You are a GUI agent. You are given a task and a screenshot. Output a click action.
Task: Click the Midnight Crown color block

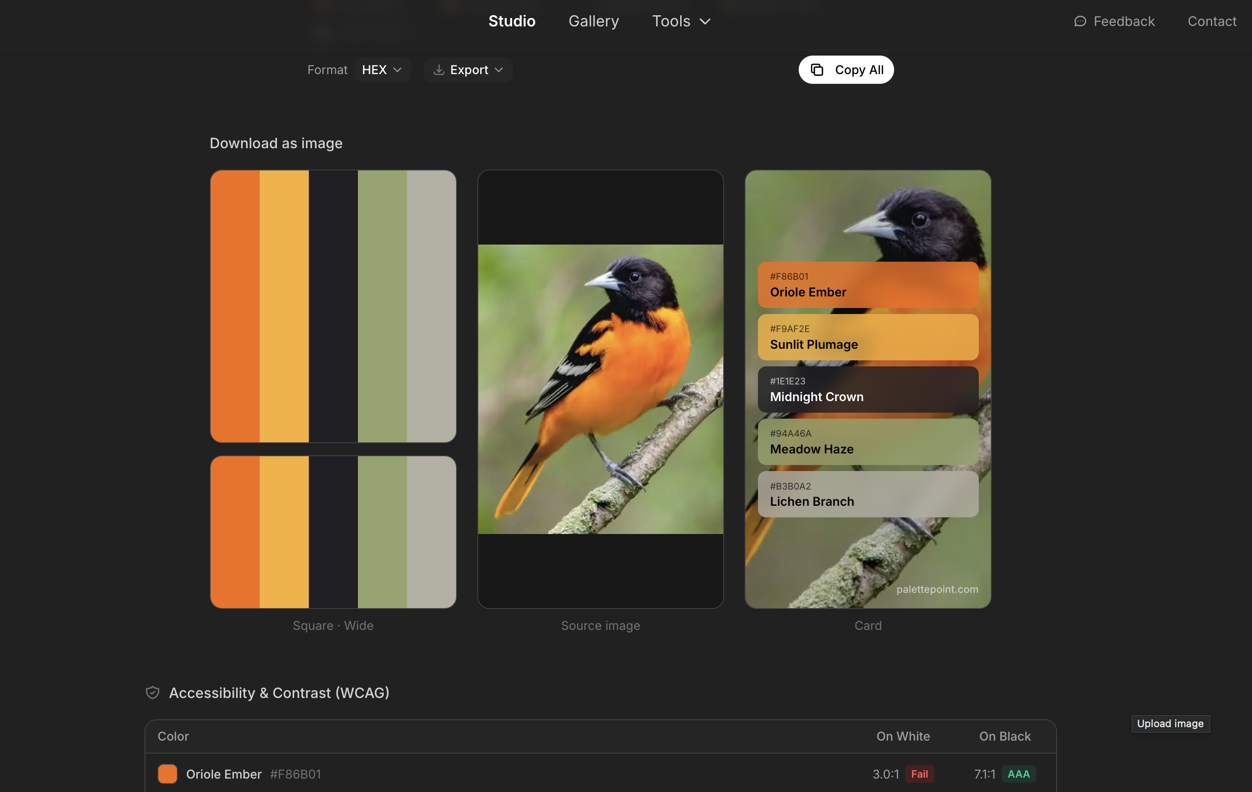(868, 390)
